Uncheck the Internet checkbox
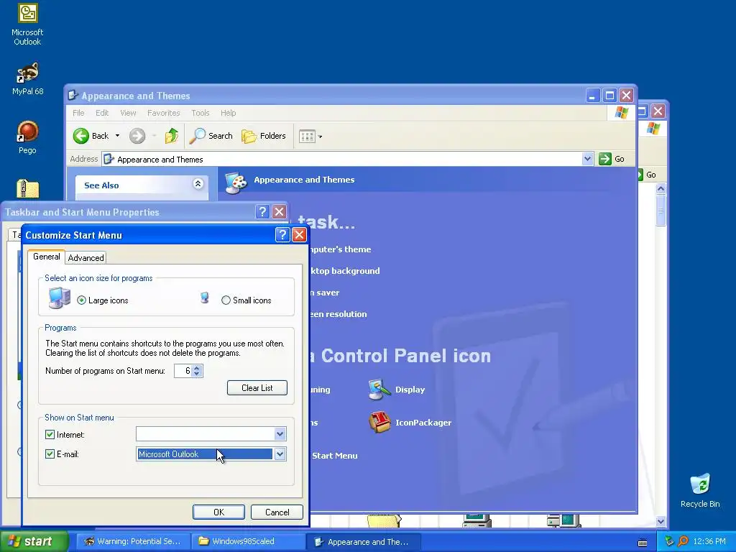Screen dimensions: 736x552 50,435
